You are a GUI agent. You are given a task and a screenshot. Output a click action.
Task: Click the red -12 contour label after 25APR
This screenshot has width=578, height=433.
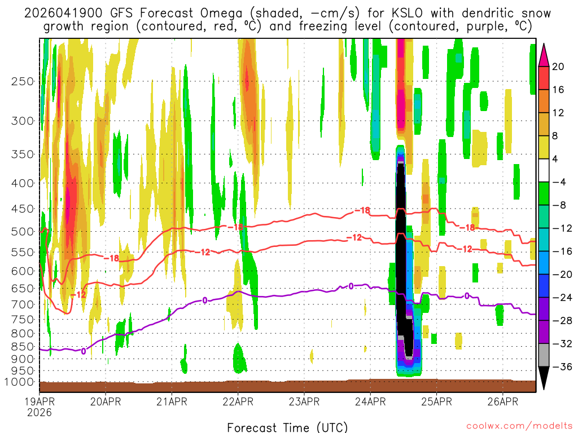point(465,249)
